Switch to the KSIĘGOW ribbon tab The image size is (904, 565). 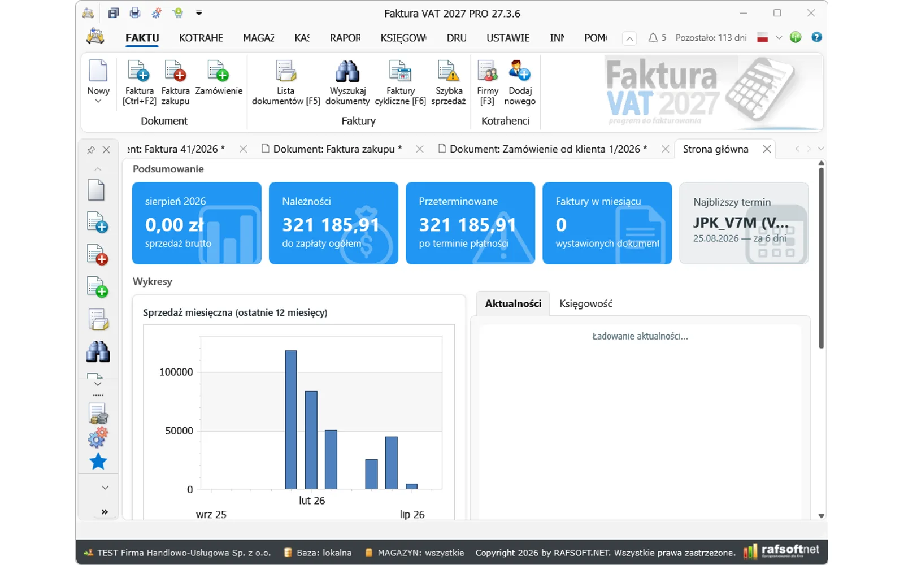point(403,38)
